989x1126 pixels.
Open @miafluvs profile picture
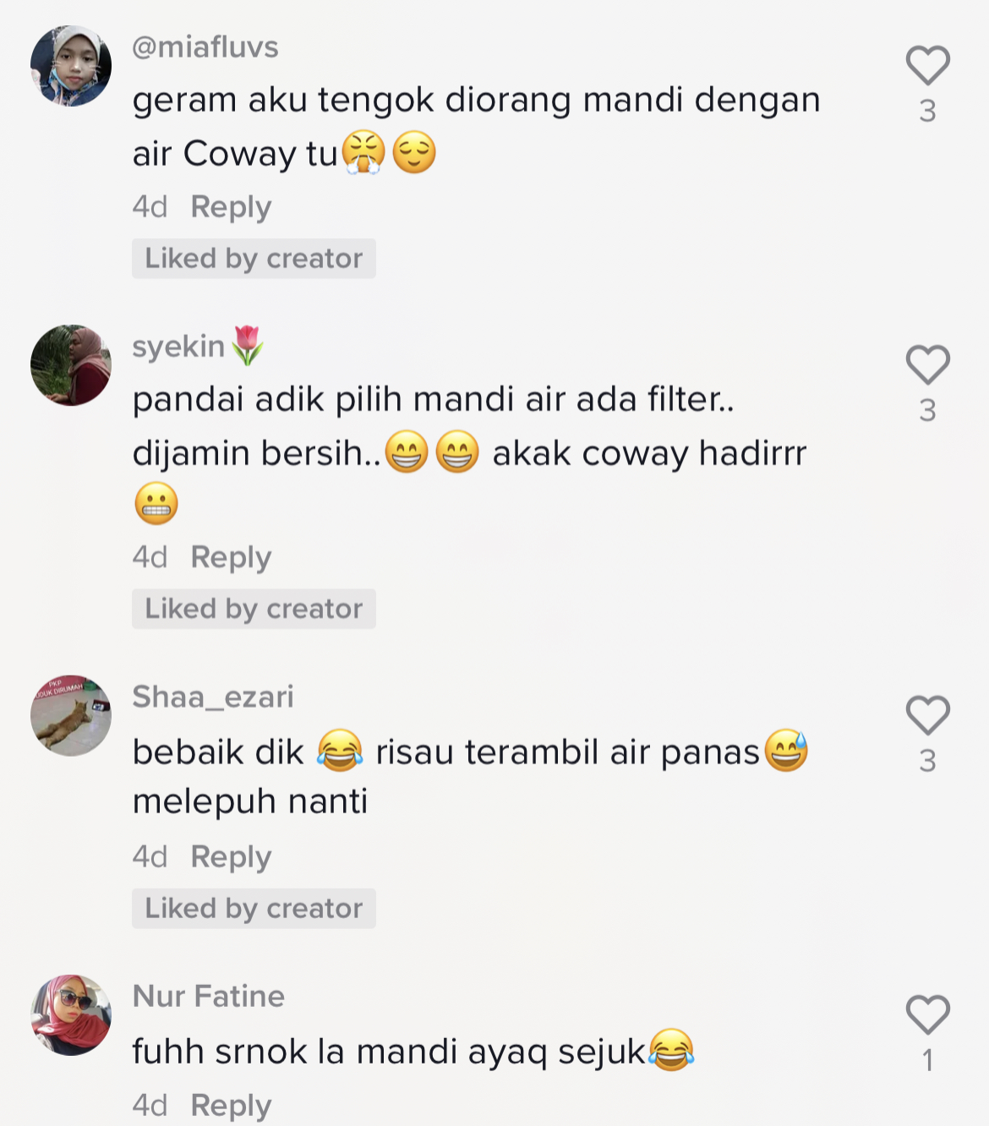pyautogui.click(x=71, y=66)
